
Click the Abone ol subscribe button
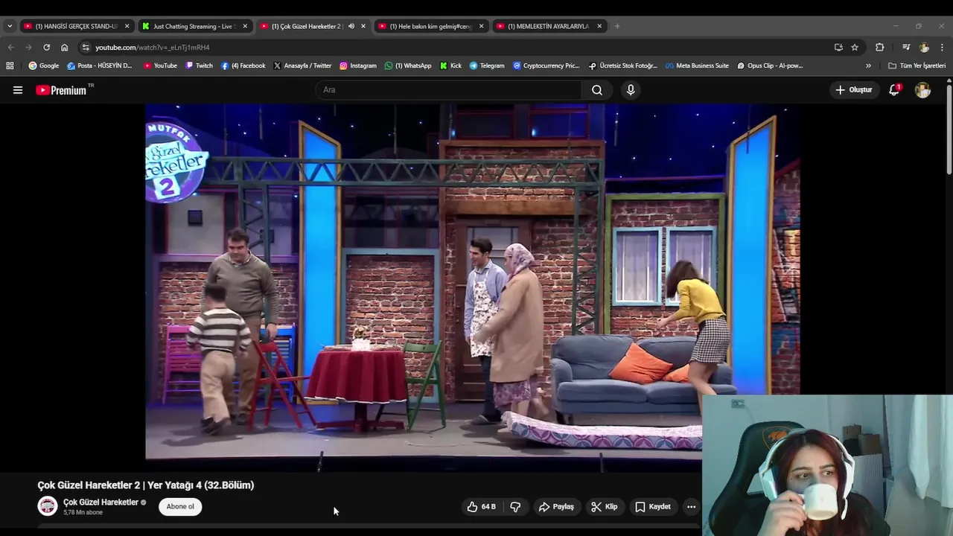click(180, 507)
